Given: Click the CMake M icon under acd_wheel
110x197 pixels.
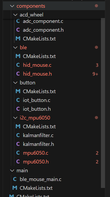Looking at the screenshot, I should [18, 39].
